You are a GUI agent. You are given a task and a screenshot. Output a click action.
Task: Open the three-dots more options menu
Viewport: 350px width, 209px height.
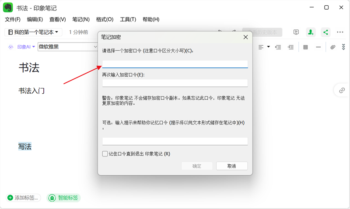click(340, 32)
